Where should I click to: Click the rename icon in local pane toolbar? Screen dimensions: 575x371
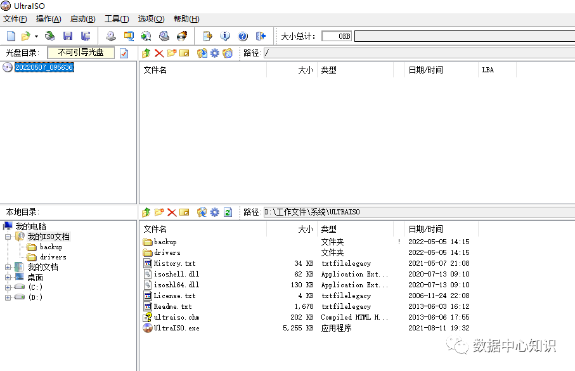184,212
